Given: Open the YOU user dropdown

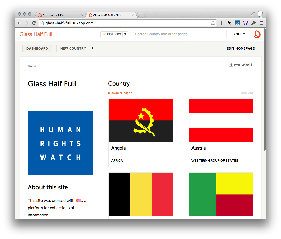Looking at the screenshot, I should [x=239, y=34].
